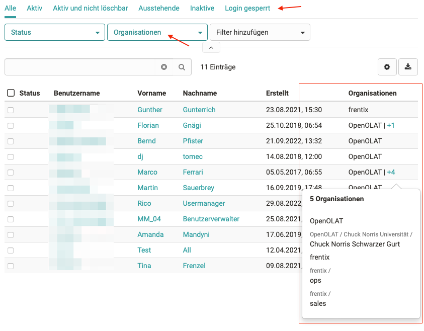Switch to the Aktiv tab
This screenshot has height=331, width=424.
(x=34, y=8)
